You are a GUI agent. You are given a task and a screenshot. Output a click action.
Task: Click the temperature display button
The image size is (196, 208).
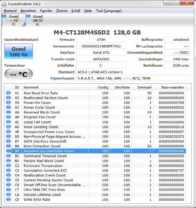click(x=19, y=74)
